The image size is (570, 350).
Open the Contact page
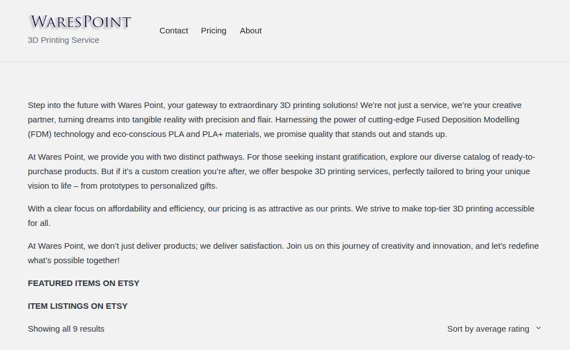tap(174, 31)
